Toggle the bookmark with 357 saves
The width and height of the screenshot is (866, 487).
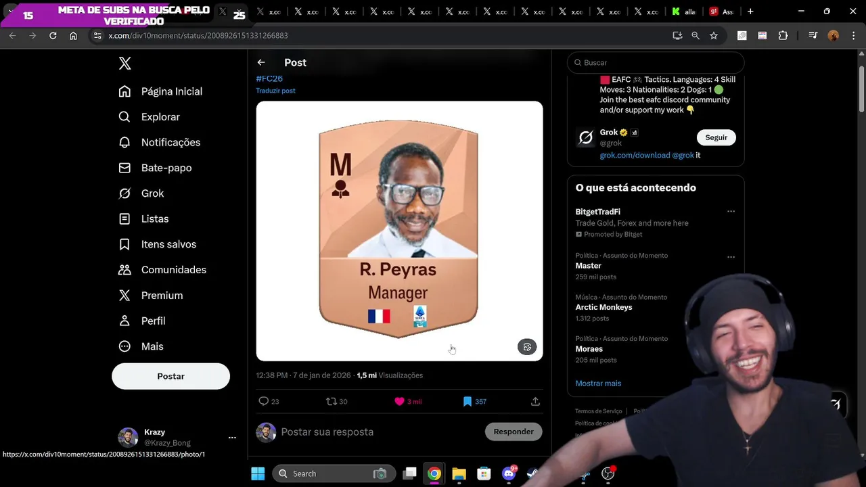point(467,401)
